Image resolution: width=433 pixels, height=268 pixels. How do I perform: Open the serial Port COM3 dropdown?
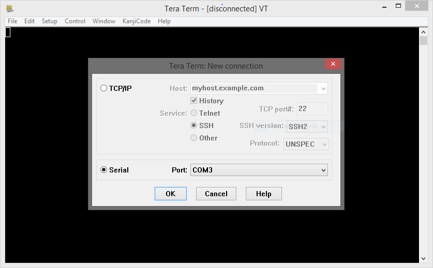point(259,170)
